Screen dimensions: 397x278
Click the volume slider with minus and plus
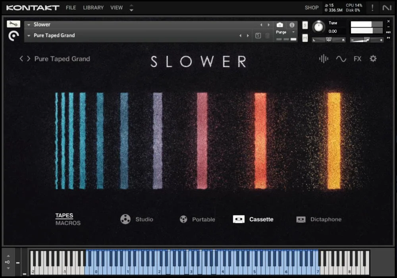click(366, 40)
